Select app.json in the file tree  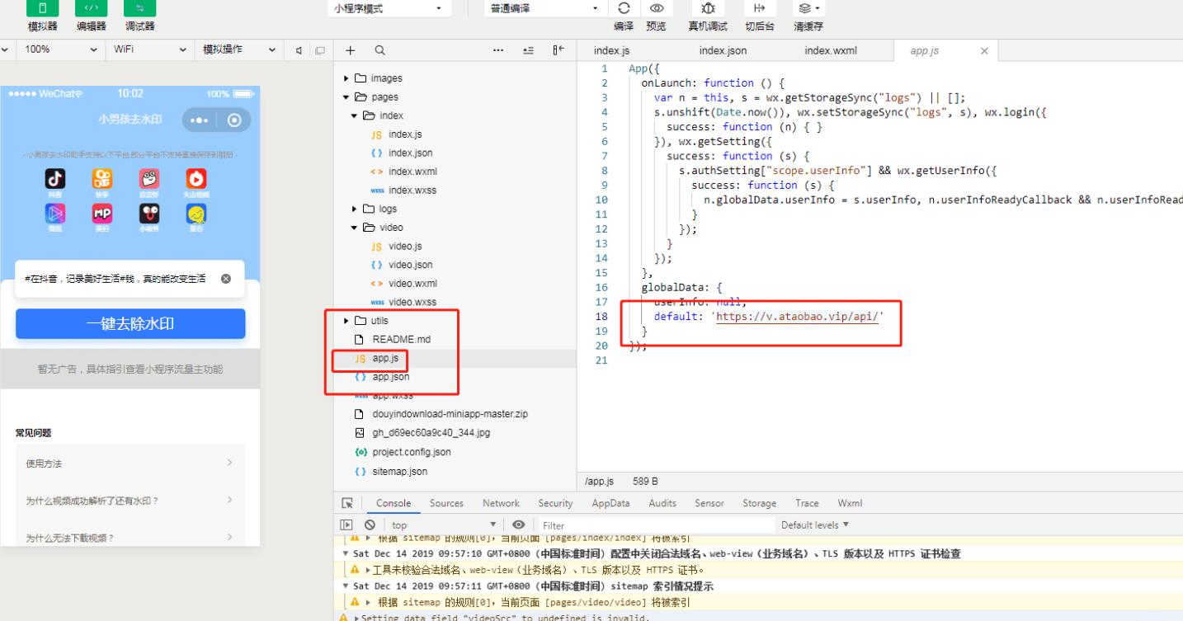390,377
